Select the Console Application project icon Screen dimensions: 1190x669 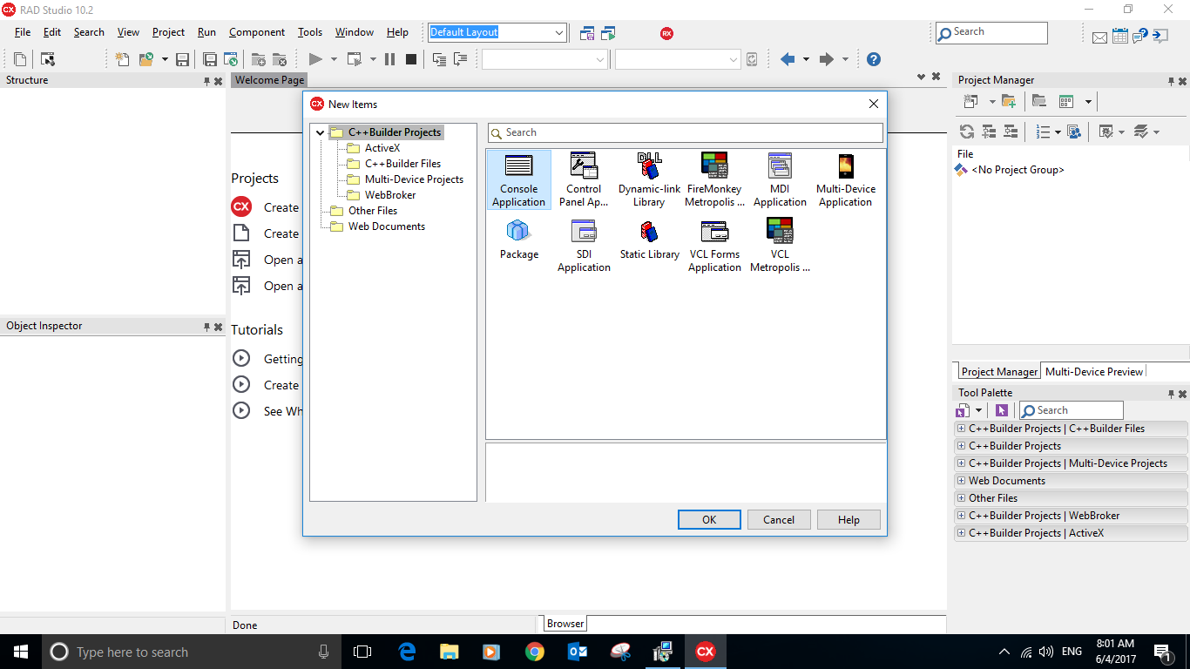coord(518,179)
